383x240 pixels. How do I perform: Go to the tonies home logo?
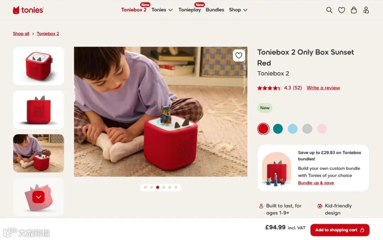click(28, 10)
